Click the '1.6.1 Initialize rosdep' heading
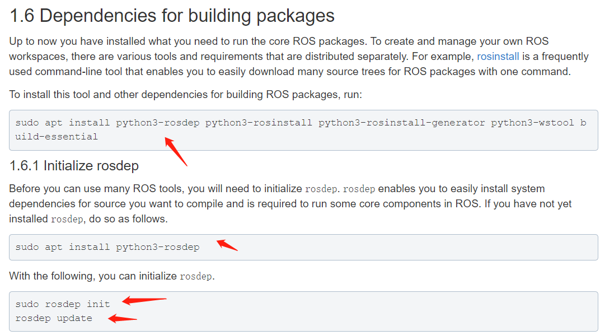 [x=74, y=166]
